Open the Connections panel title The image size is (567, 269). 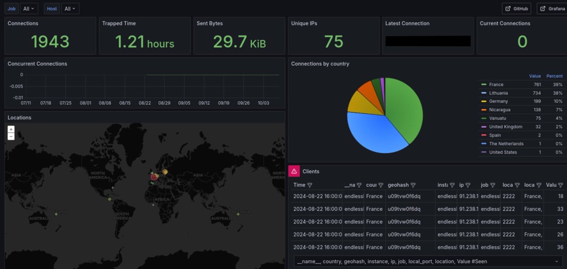coord(23,23)
